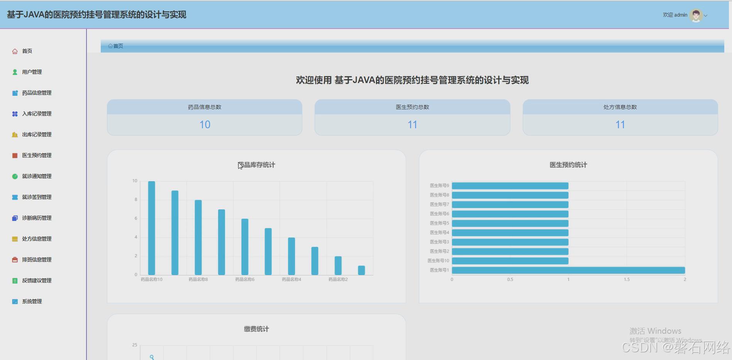The image size is (732, 360).
Task: Click the 缴费统计 chart title
Action: coord(256,329)
